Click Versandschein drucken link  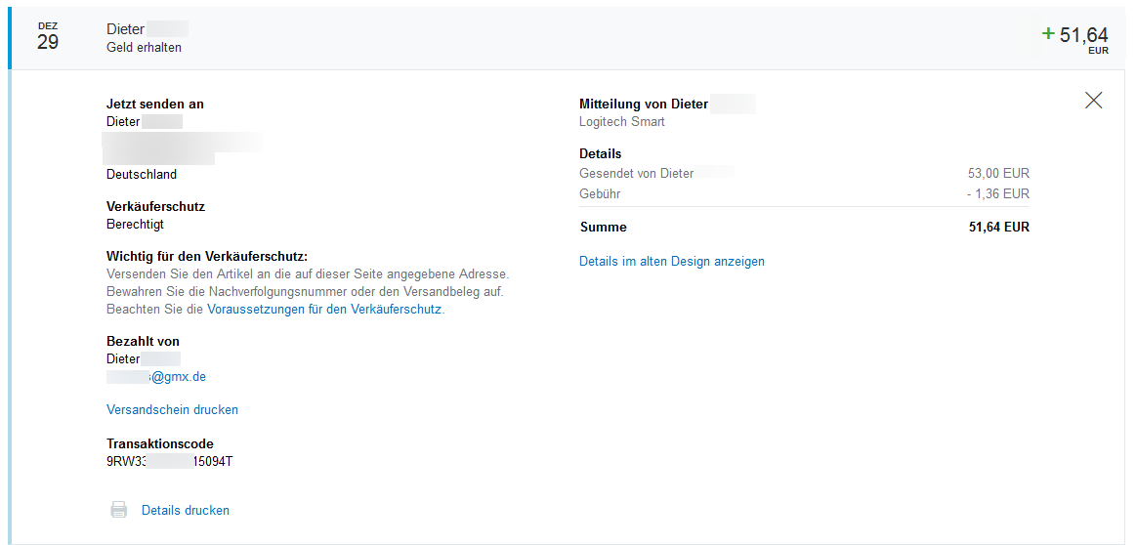[172, 409]
